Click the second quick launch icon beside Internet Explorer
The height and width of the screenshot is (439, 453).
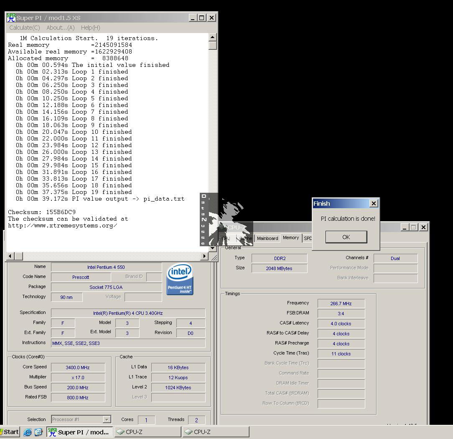click(x=38, y=432)
